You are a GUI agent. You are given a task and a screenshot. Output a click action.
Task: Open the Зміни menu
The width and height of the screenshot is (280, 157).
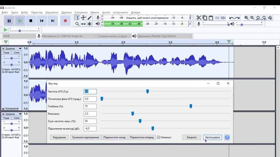(x=14, y=13)
